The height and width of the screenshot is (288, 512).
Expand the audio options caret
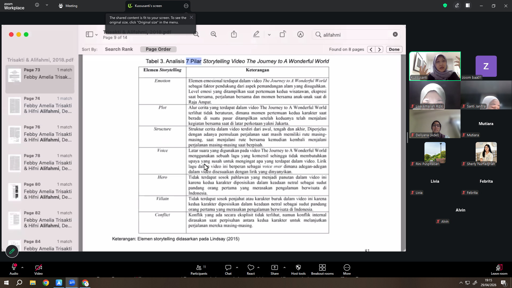click(x=22, y=267)
